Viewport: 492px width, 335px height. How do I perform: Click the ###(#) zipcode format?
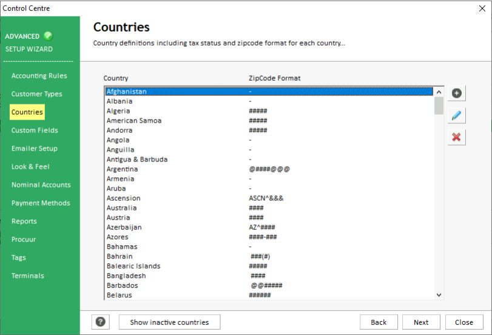[x=260, y=257]
